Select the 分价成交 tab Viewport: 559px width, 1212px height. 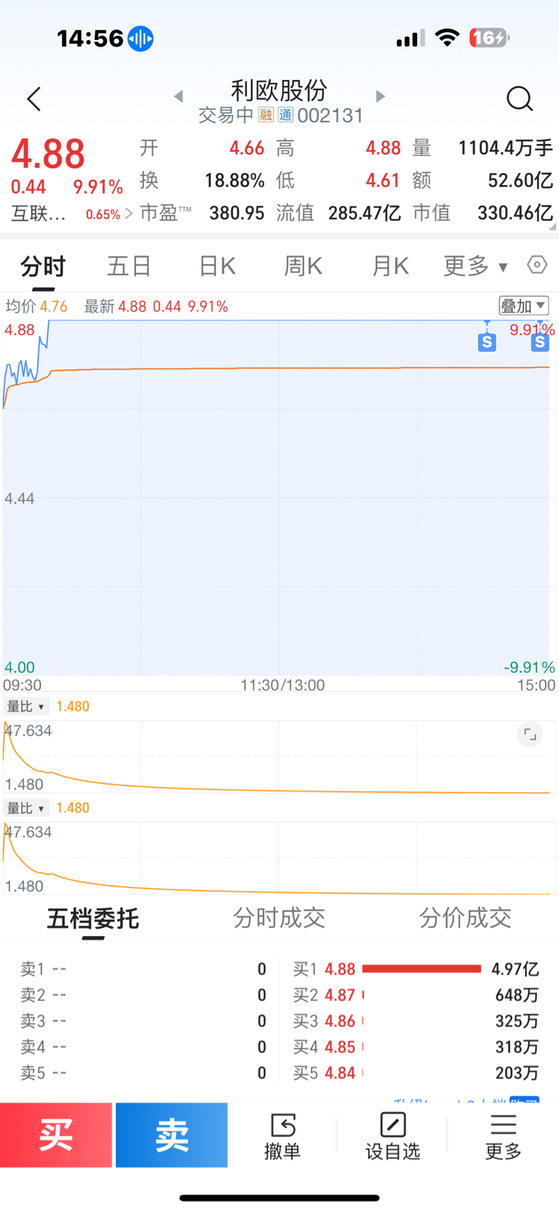pos(465,919)
